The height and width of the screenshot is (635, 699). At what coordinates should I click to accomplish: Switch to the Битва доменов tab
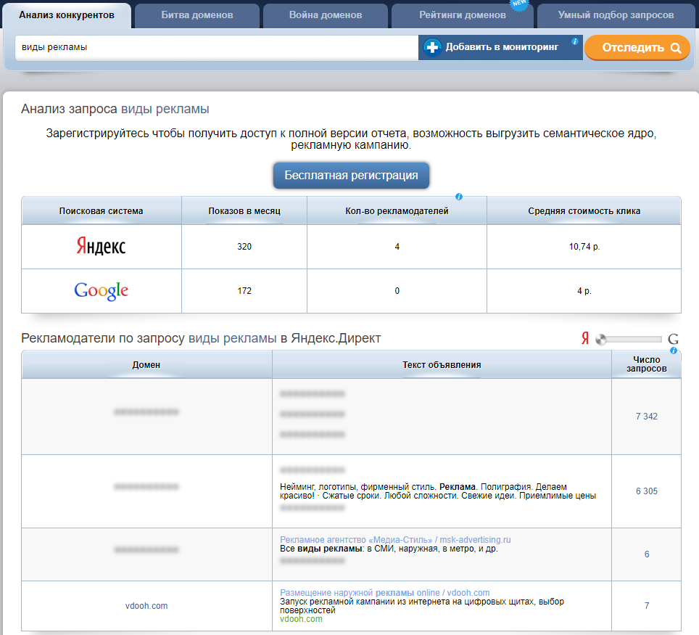[197, 15]
